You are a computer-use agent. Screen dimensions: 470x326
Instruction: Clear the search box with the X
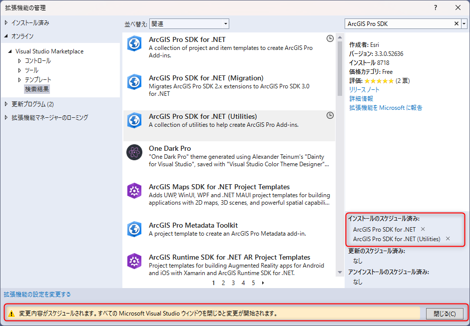456,23
